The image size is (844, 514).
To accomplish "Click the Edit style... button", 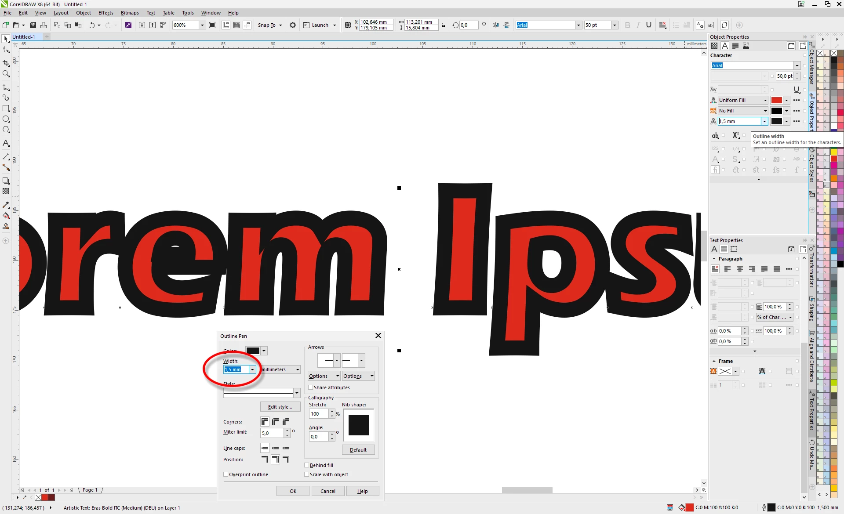I will coord(280,407).
